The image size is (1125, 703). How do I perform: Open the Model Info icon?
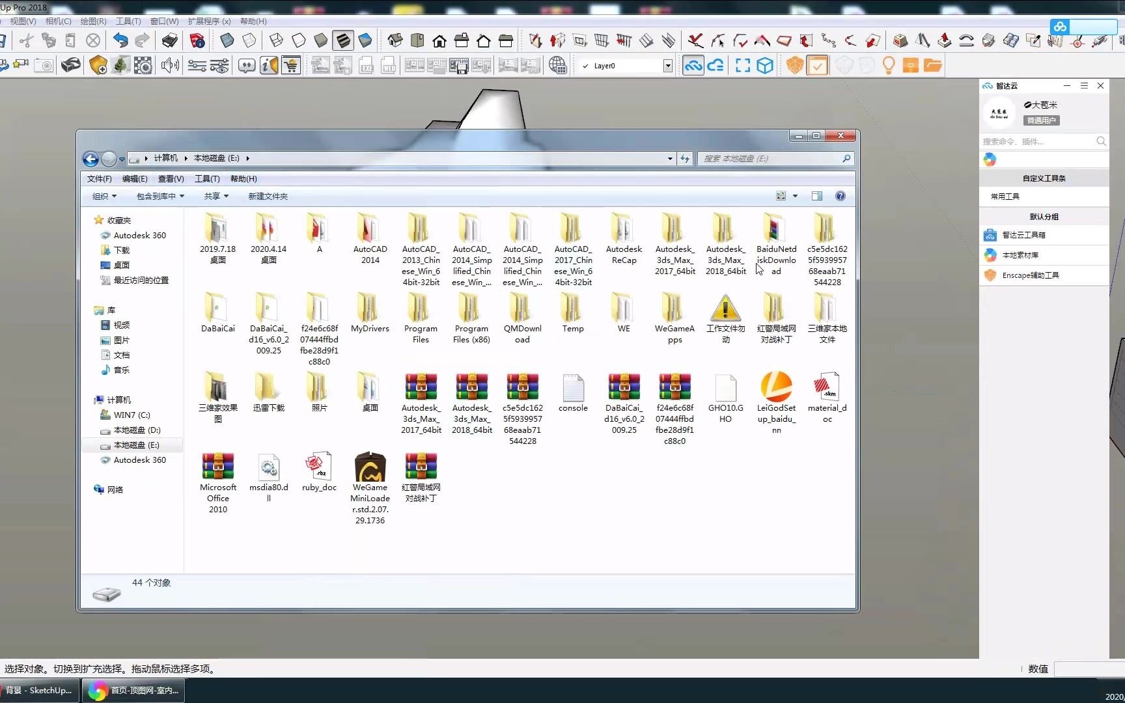pos(197,40)
